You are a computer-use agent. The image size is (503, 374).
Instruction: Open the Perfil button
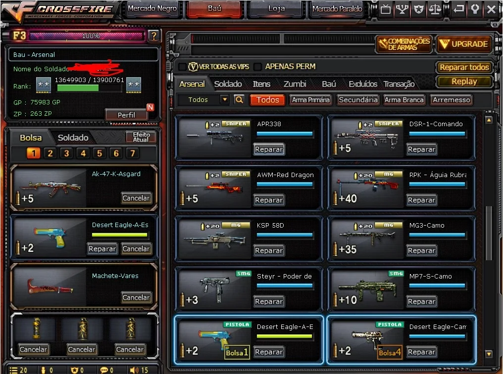click(126, 115)
